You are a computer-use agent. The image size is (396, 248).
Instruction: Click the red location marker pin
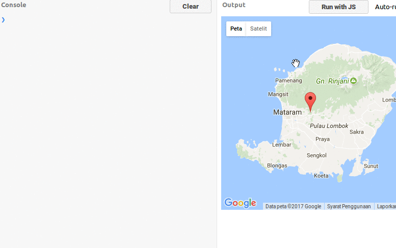[310, 101]
